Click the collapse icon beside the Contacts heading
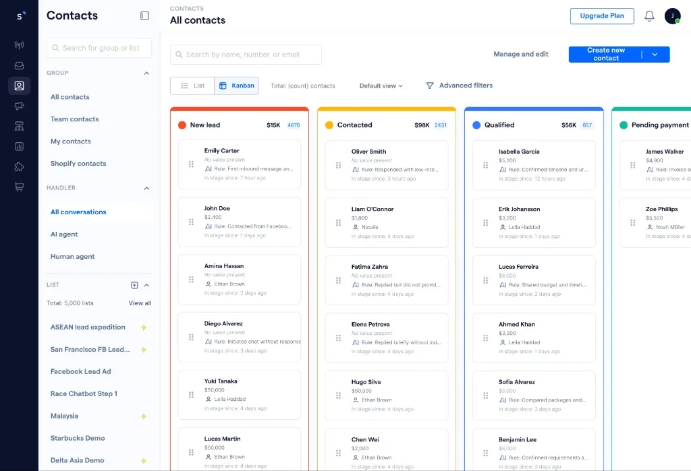This screenshot has width=691, height=471. point(144,14)
